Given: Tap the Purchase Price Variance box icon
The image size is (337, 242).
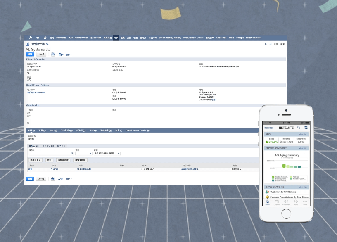Looking at the screenshot, I should pos(267,197).
